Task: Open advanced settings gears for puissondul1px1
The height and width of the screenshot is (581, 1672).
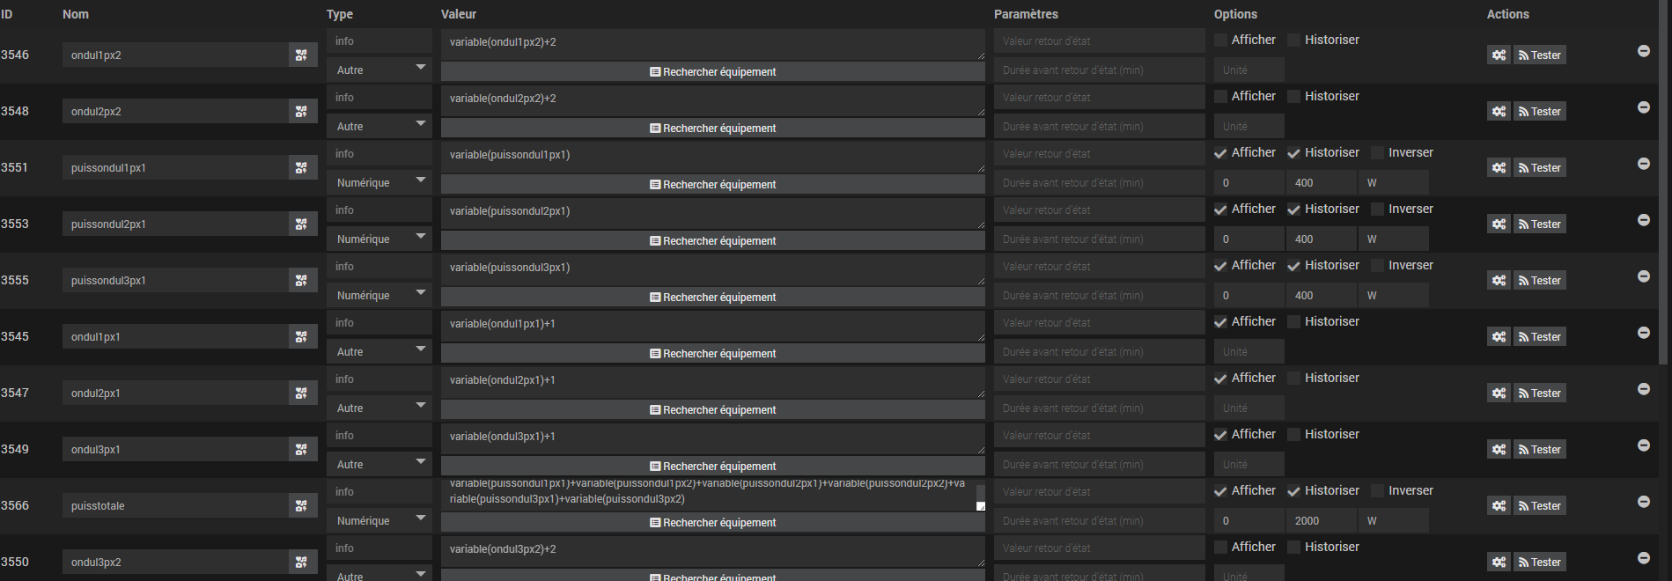Action: click(1499, 168)
